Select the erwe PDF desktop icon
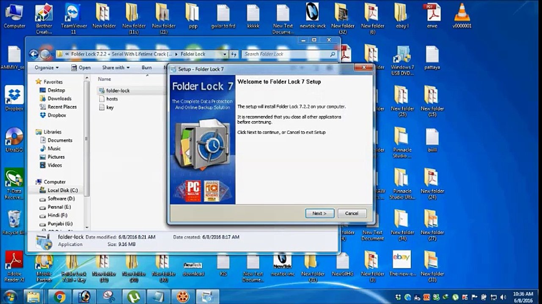542x304 pixels. 432,16
